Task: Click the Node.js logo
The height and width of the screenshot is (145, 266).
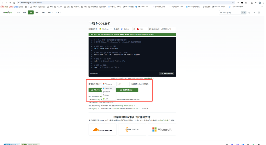Action: [8, 12]
